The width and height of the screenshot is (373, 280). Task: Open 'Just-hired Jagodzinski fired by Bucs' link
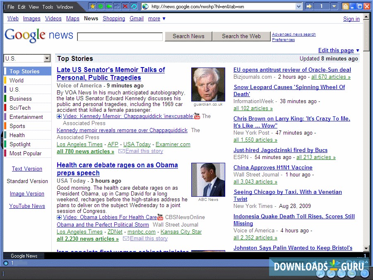280,150
